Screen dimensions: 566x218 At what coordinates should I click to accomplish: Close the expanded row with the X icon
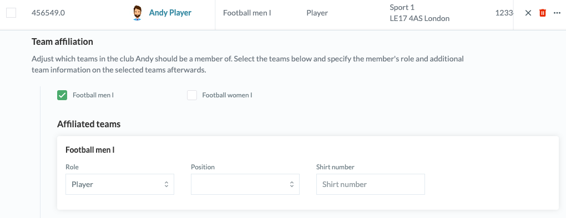point(528,13)
